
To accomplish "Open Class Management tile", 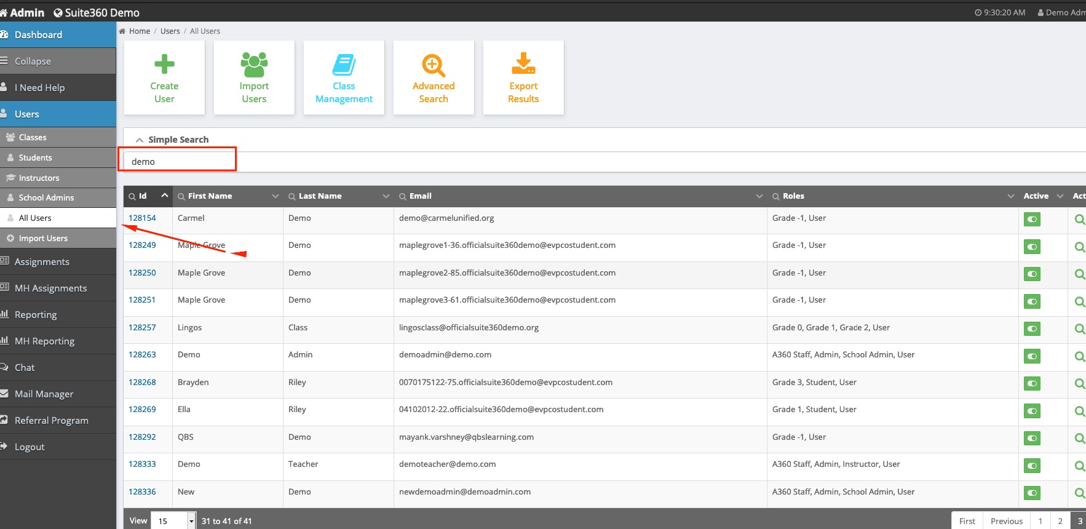I will click(344, 78).
